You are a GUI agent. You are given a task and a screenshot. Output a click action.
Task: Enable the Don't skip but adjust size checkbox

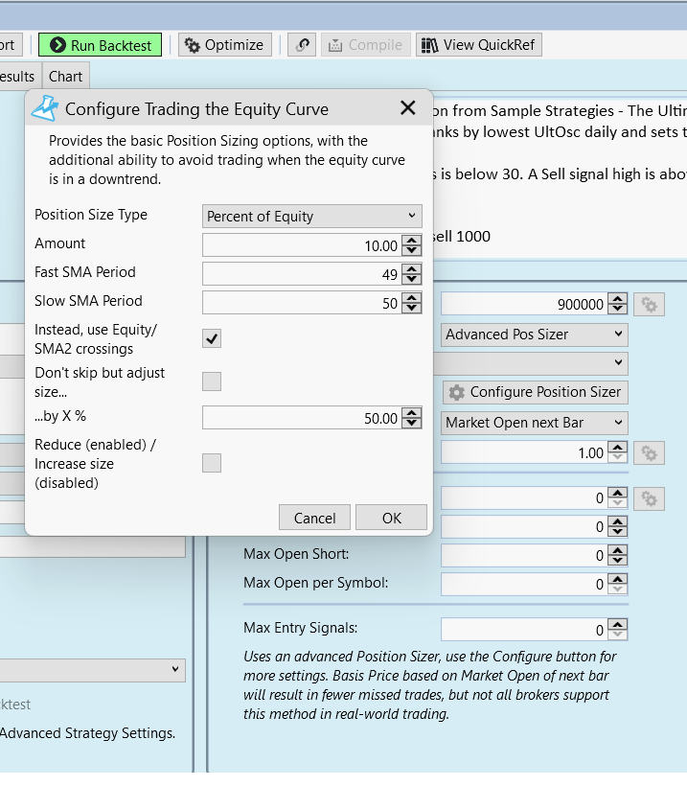212,381
